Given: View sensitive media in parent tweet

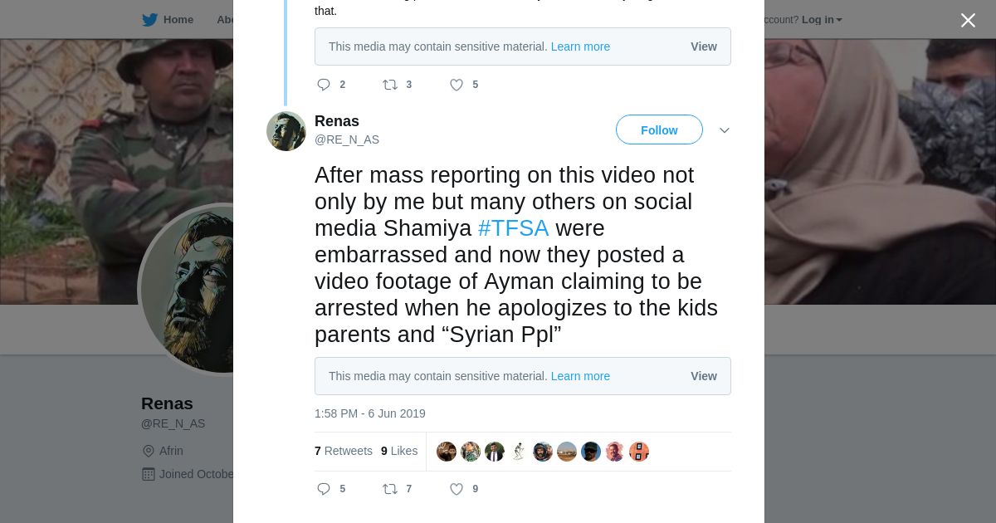Looking at the screenshot, I should click(703, 46).
